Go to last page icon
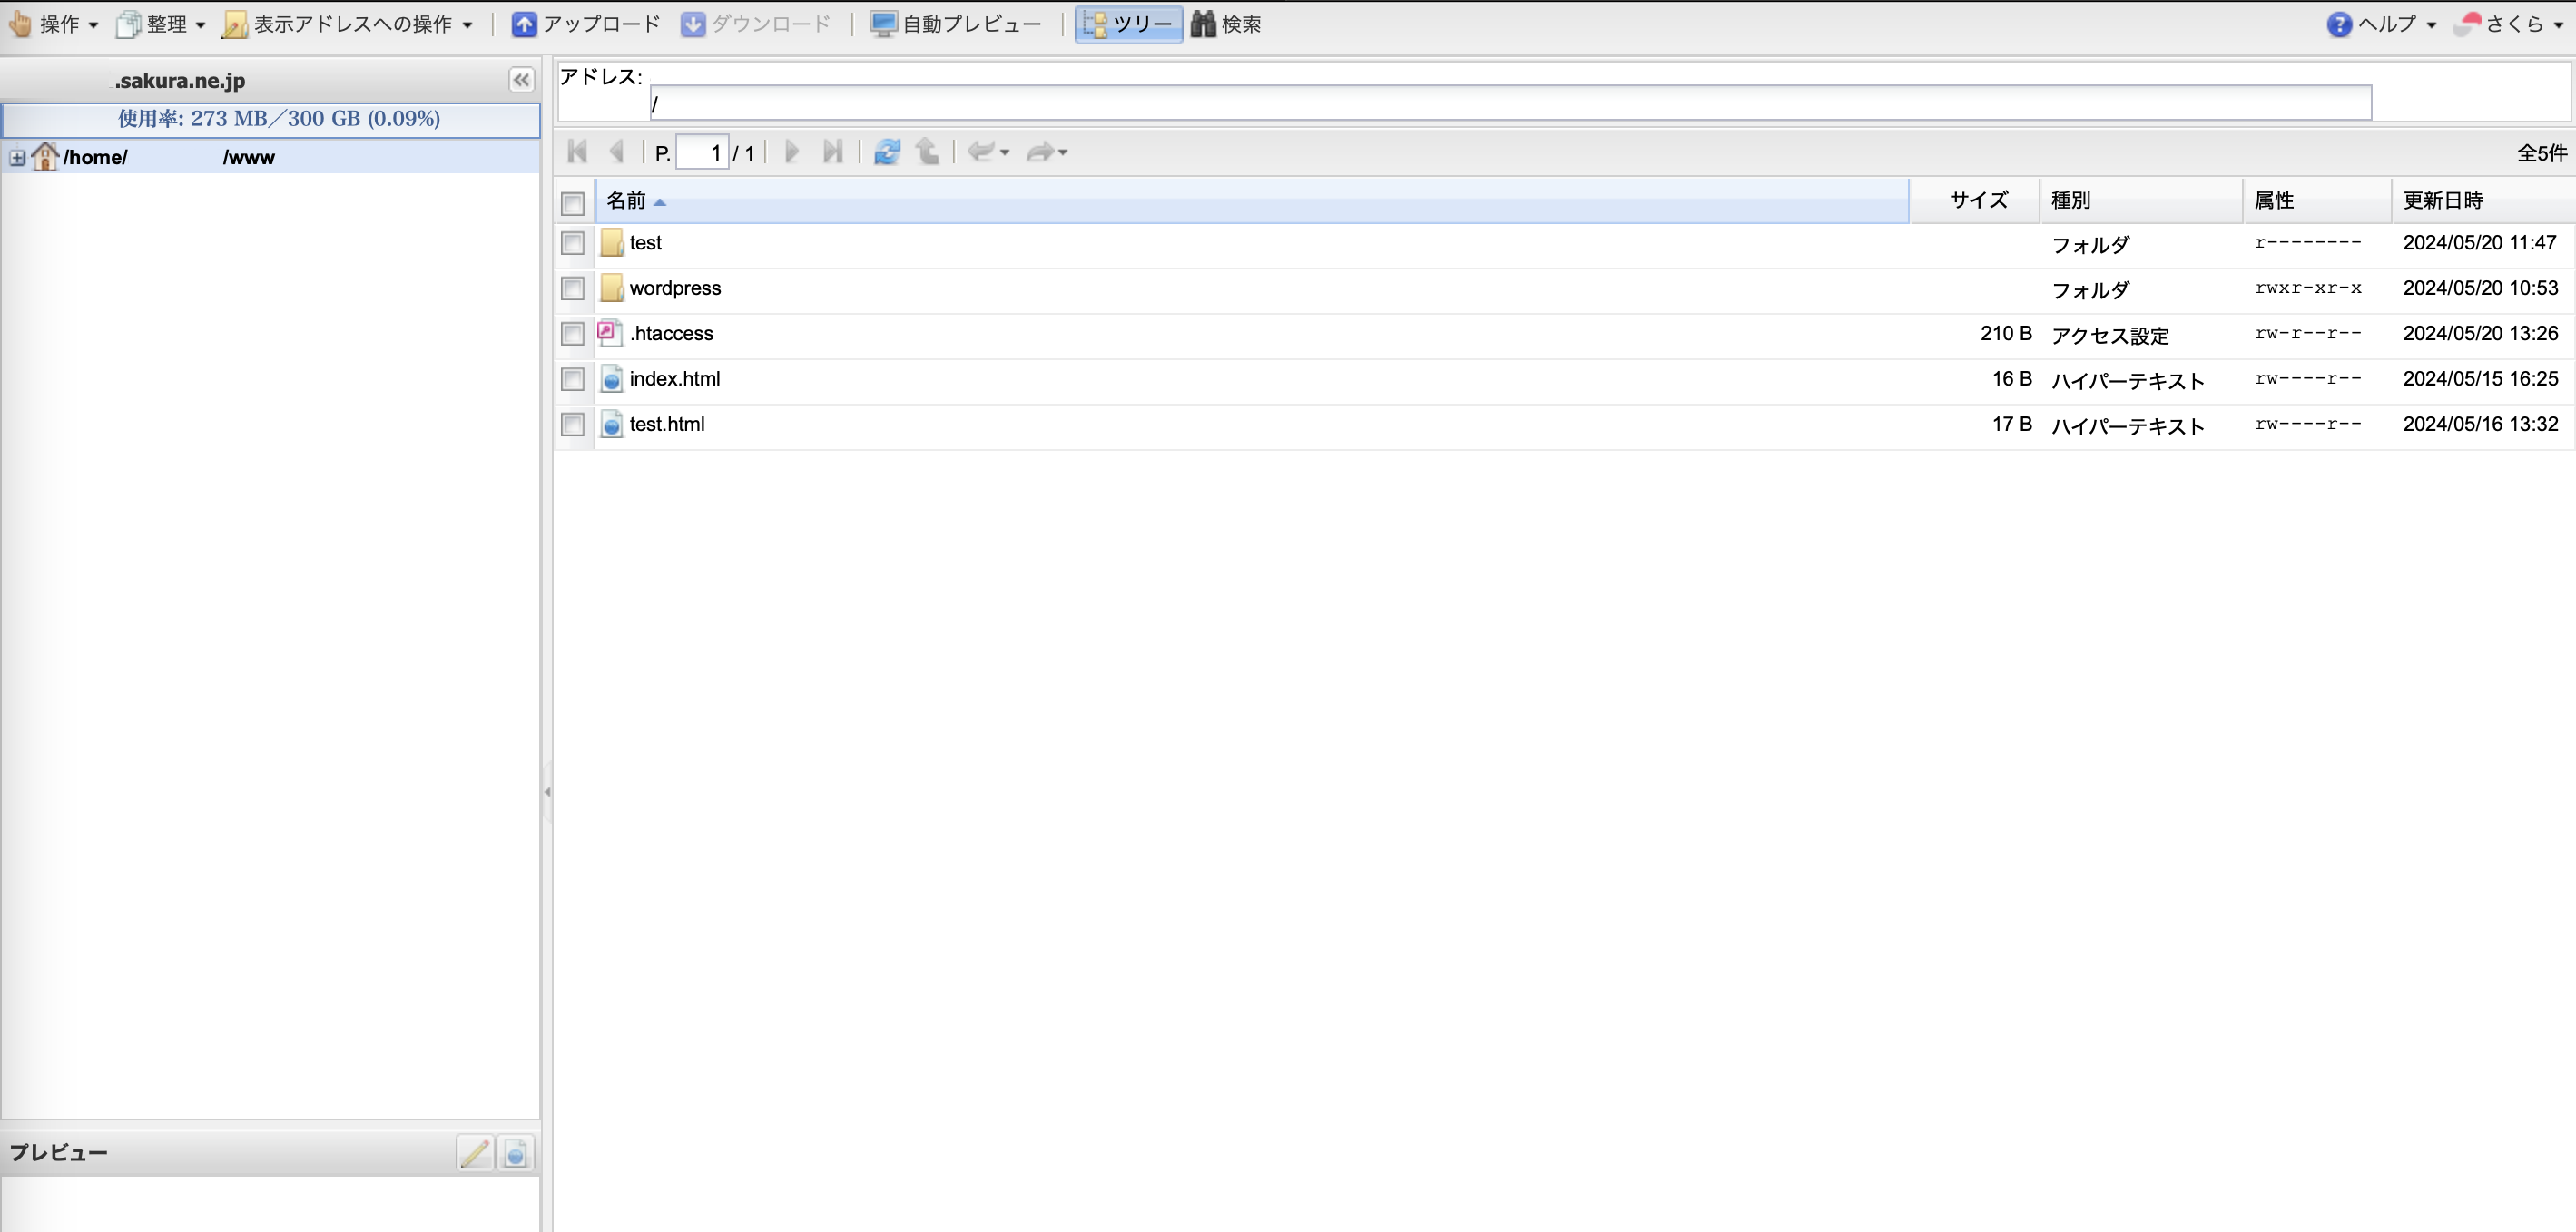Viewport: 2576px width, 1232px height. 832,152
